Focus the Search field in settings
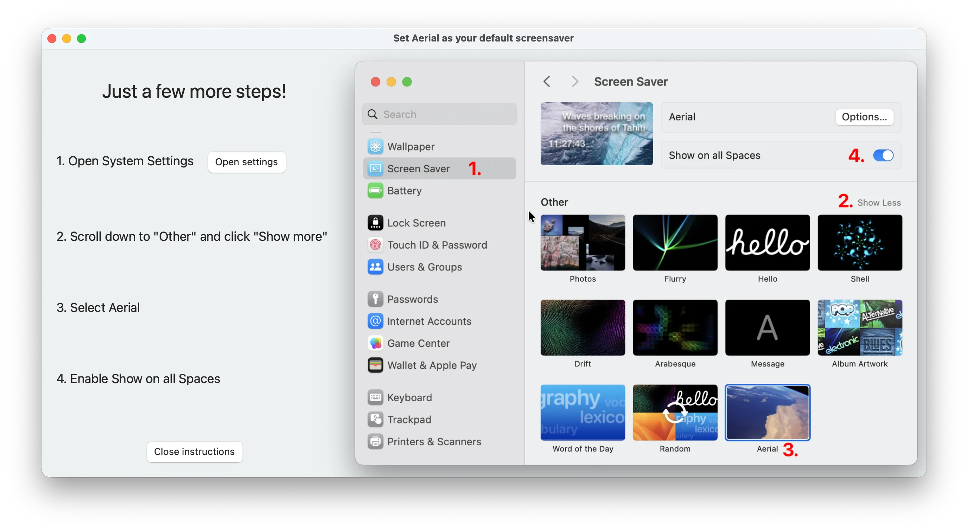 point(439,114)
